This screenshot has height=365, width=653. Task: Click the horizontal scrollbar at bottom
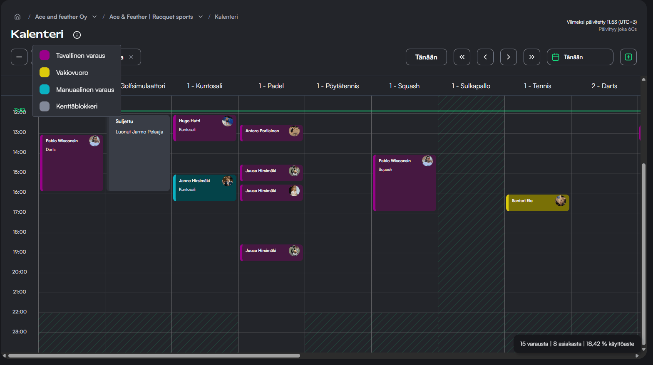tap(154, 356)
